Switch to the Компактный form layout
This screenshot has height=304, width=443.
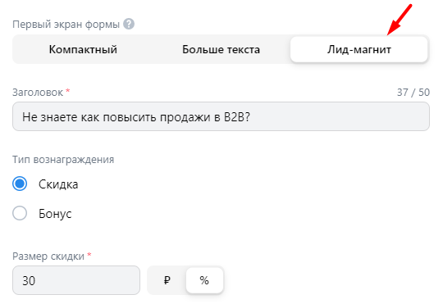pos(83,49)
